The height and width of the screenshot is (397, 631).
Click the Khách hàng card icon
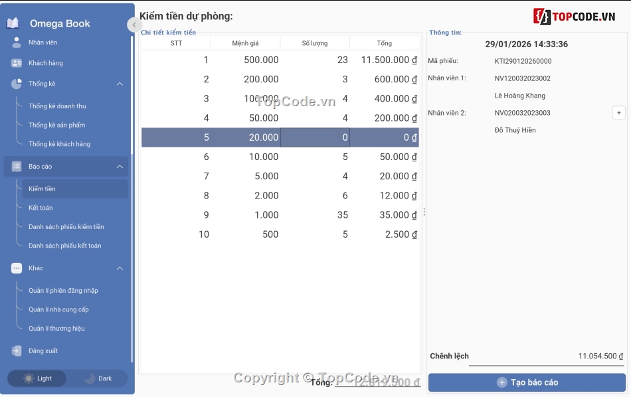pos(17,63)
